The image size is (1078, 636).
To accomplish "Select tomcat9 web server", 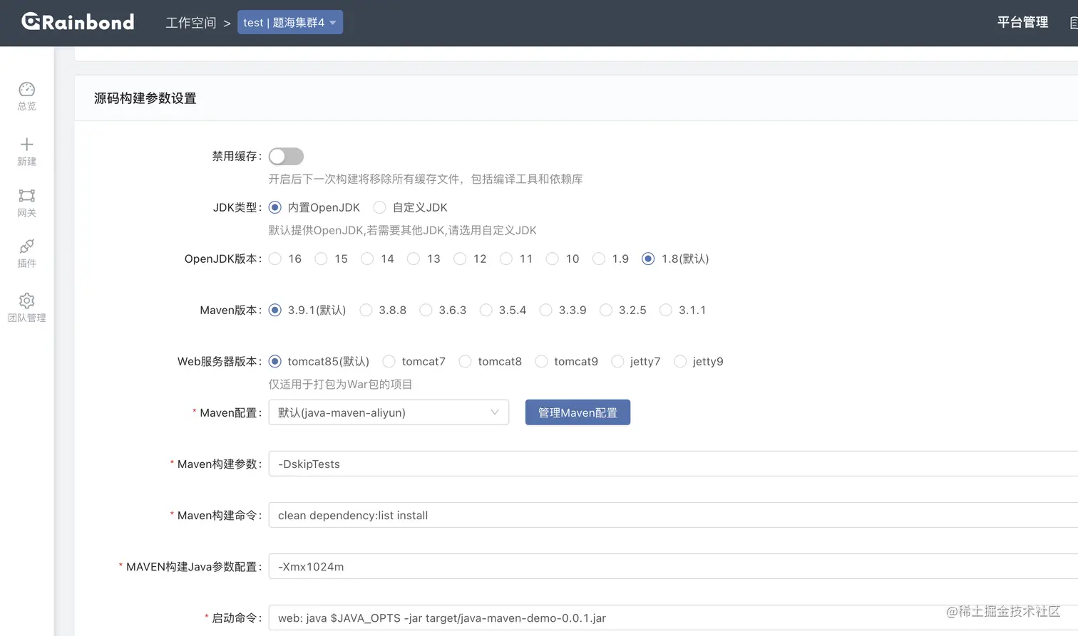I will pyautogui.click(x=541, y=361).
